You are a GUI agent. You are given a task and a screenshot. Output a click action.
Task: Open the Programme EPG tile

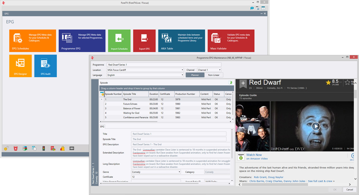click(82, 41)
